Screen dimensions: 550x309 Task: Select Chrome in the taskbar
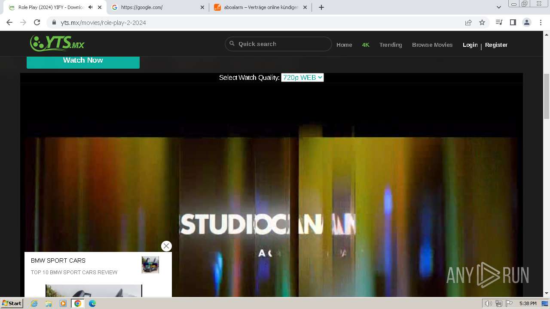pyautogui.click(x=78, y=303)
